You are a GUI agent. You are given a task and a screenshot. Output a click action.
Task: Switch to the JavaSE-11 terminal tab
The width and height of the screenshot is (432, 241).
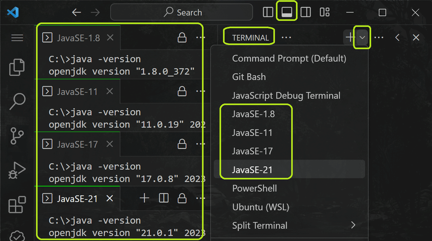77,92
